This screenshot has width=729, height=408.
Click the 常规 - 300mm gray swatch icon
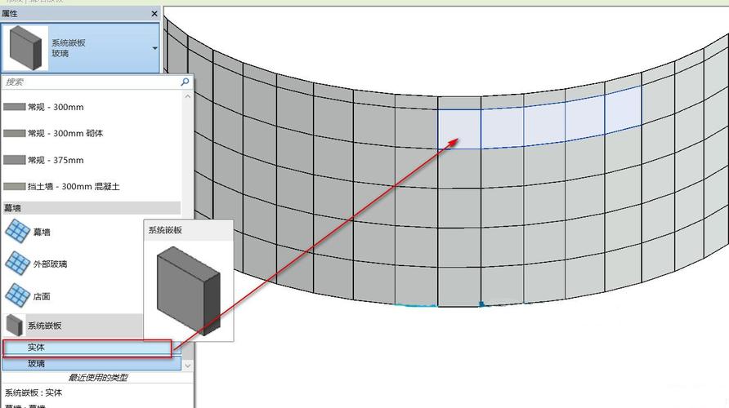15,107
